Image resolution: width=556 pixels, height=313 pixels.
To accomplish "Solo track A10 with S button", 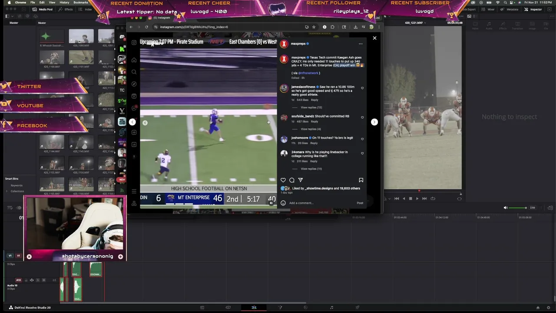I will tap(38, 280).
